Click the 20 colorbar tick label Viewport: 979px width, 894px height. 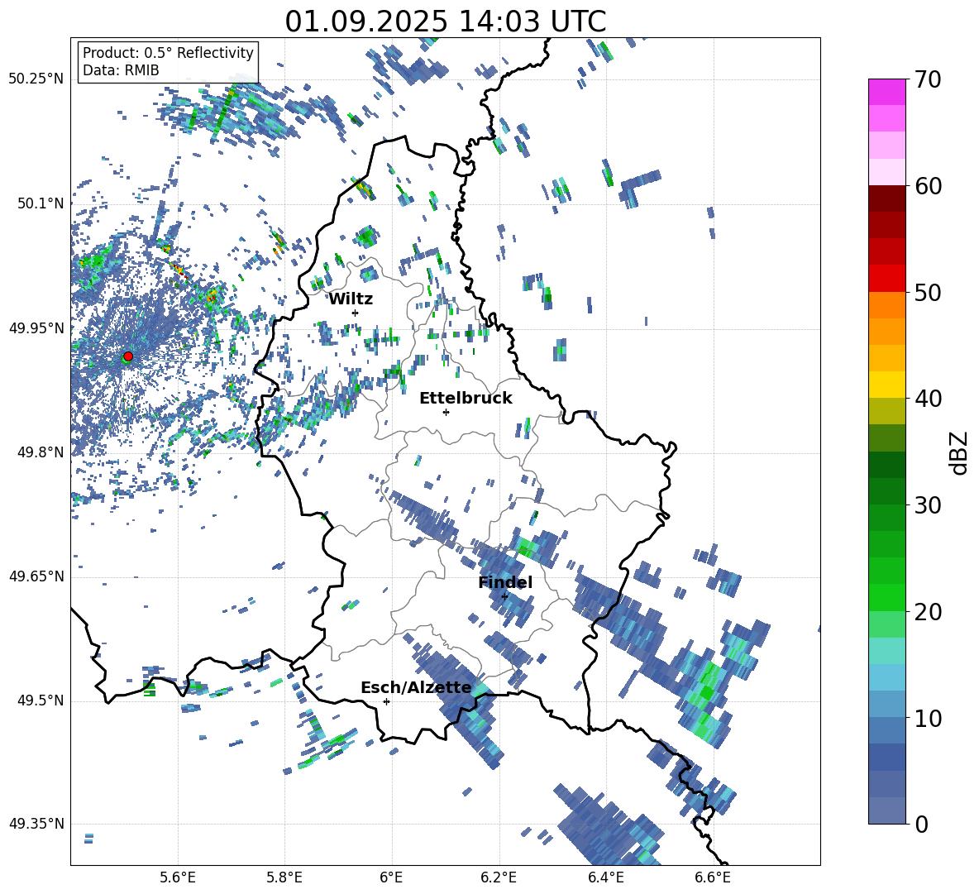[x=929, y=611]
